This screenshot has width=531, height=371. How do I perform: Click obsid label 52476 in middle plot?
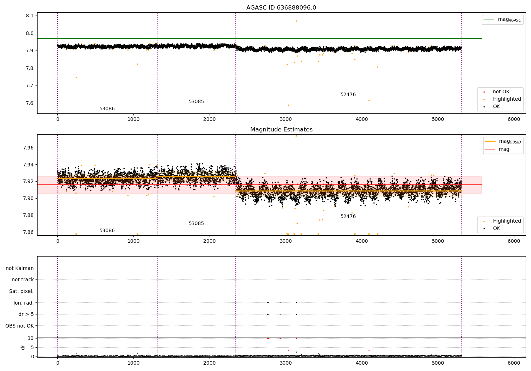(348, 217)
